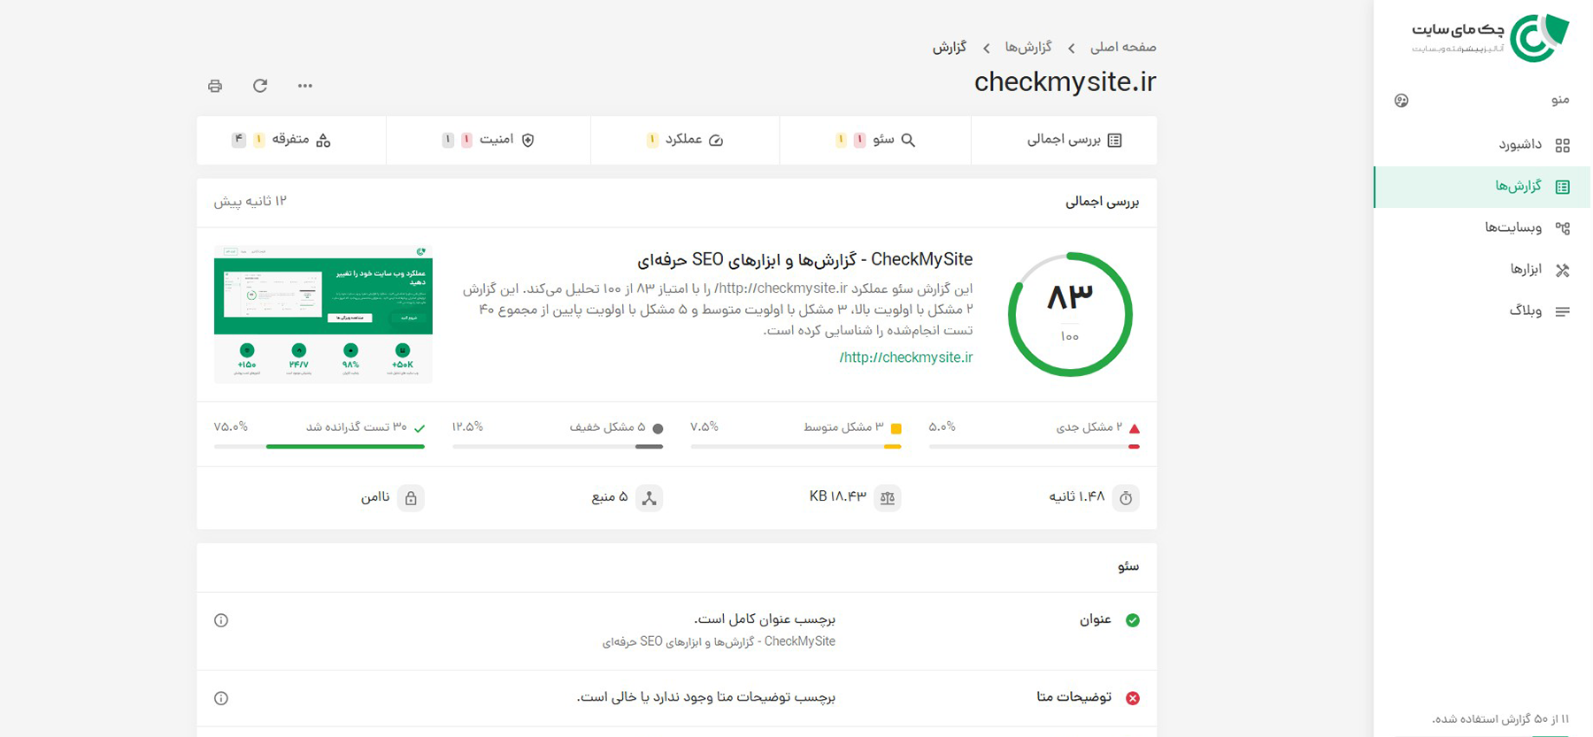Click the checkmysite.ir page heading
1593x737 pixels.
pos(1066,81)
